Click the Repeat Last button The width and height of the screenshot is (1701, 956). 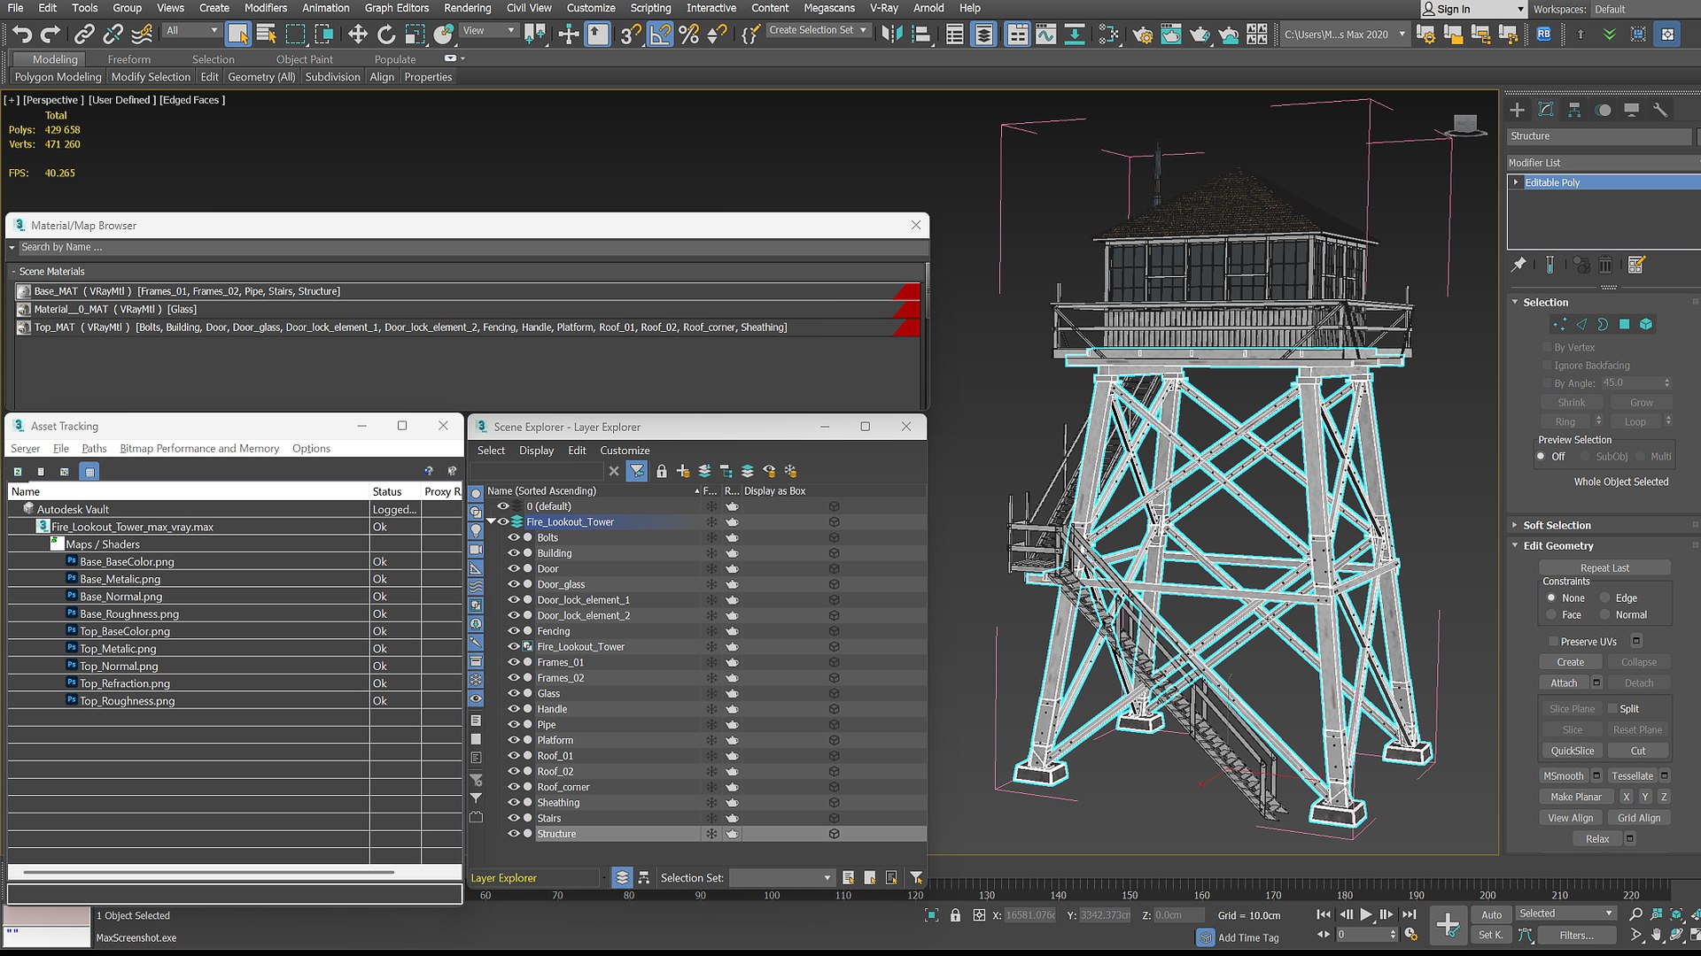pyautogui.click(x=1604, y=568)
